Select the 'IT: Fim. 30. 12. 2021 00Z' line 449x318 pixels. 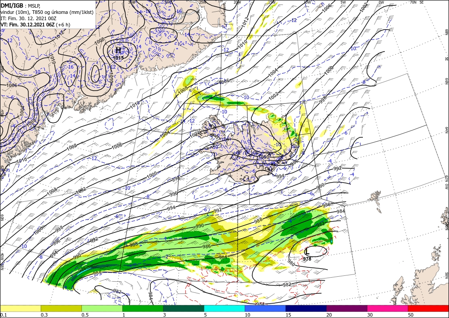[x=27, y=18]
